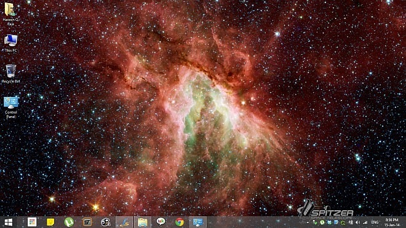Image resolution: width=406 pixels, height=228 pixels.
Task: Launch Google Chrome from the taskbar
Action: [180, 222]
